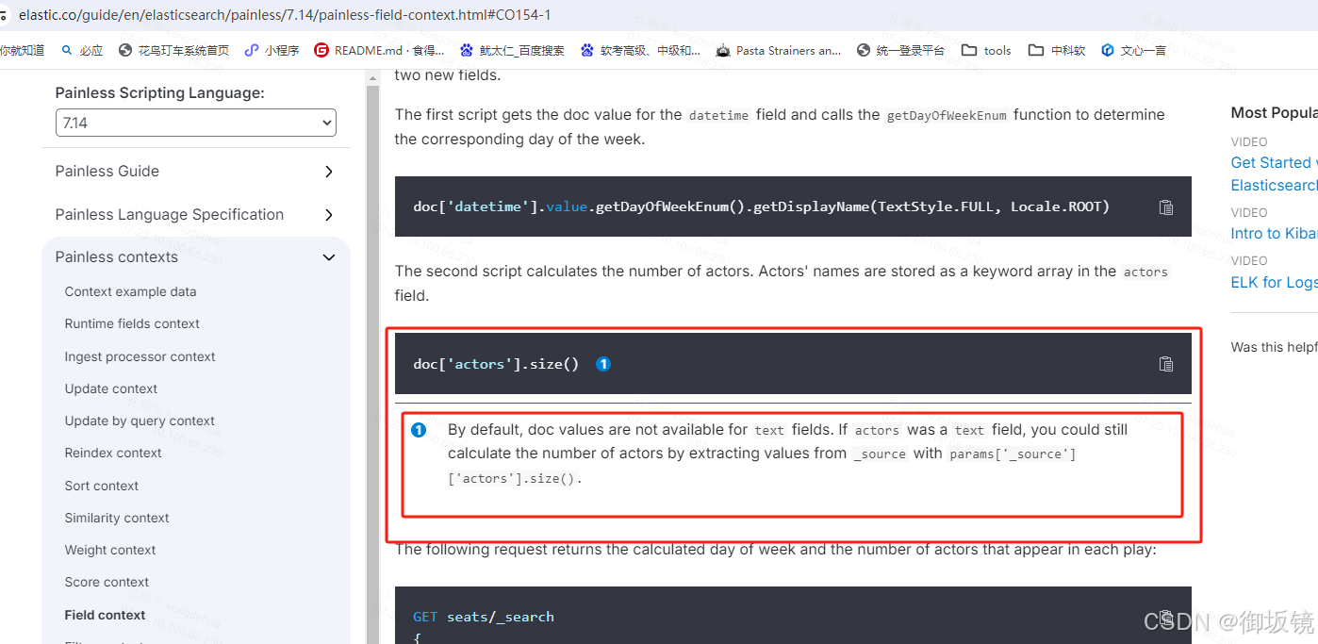Click the Painless Scripting Language heading

[x=160, y=93]
